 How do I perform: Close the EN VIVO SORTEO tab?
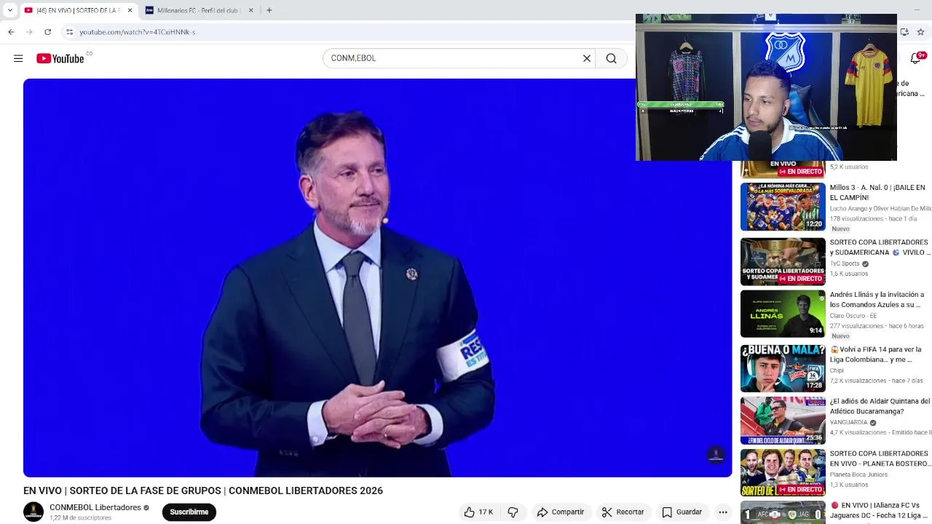coord(130,10)
